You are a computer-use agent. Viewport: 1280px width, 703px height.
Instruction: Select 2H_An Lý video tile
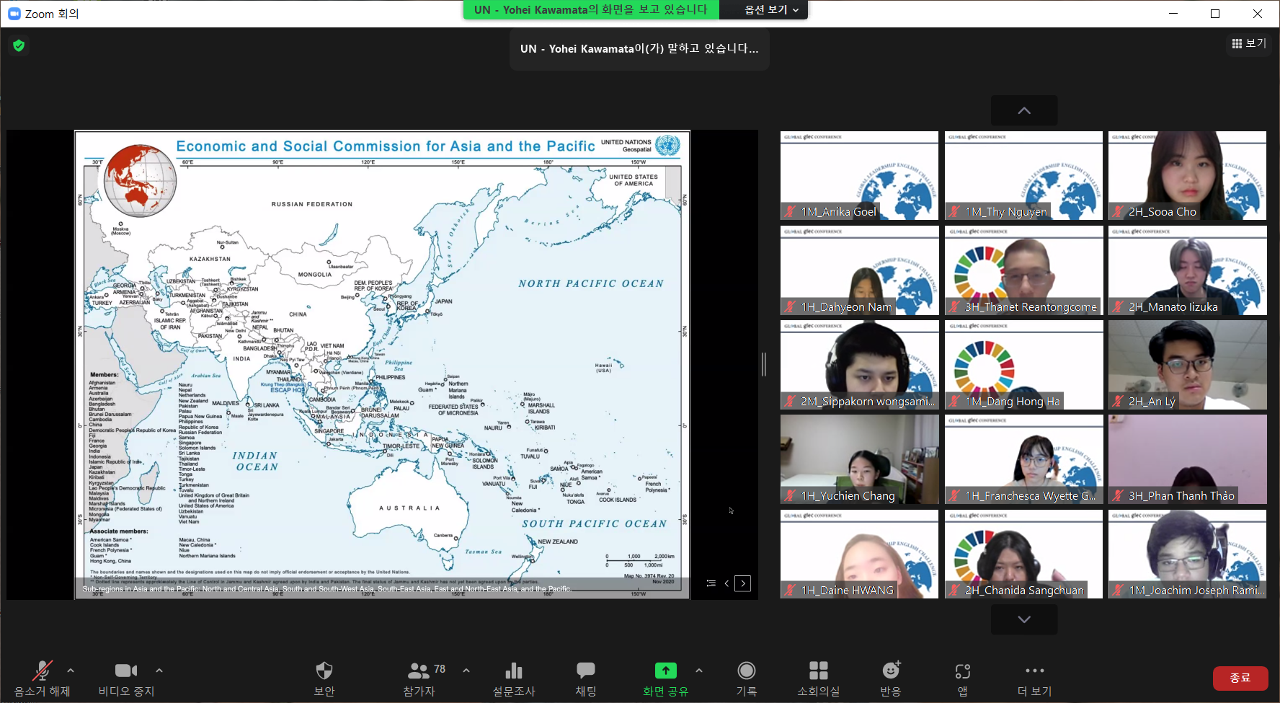[1187, 365]
